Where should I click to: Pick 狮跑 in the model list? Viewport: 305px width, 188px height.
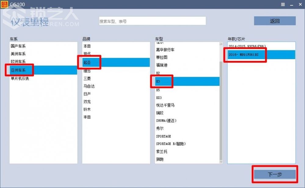[x=187, y=159]
